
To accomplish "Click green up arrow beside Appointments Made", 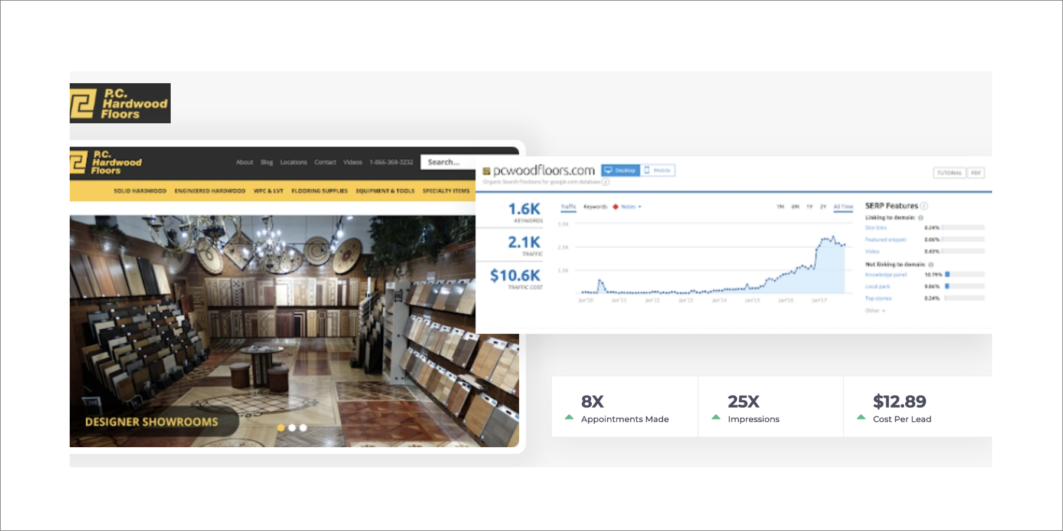I will [569, 417].
